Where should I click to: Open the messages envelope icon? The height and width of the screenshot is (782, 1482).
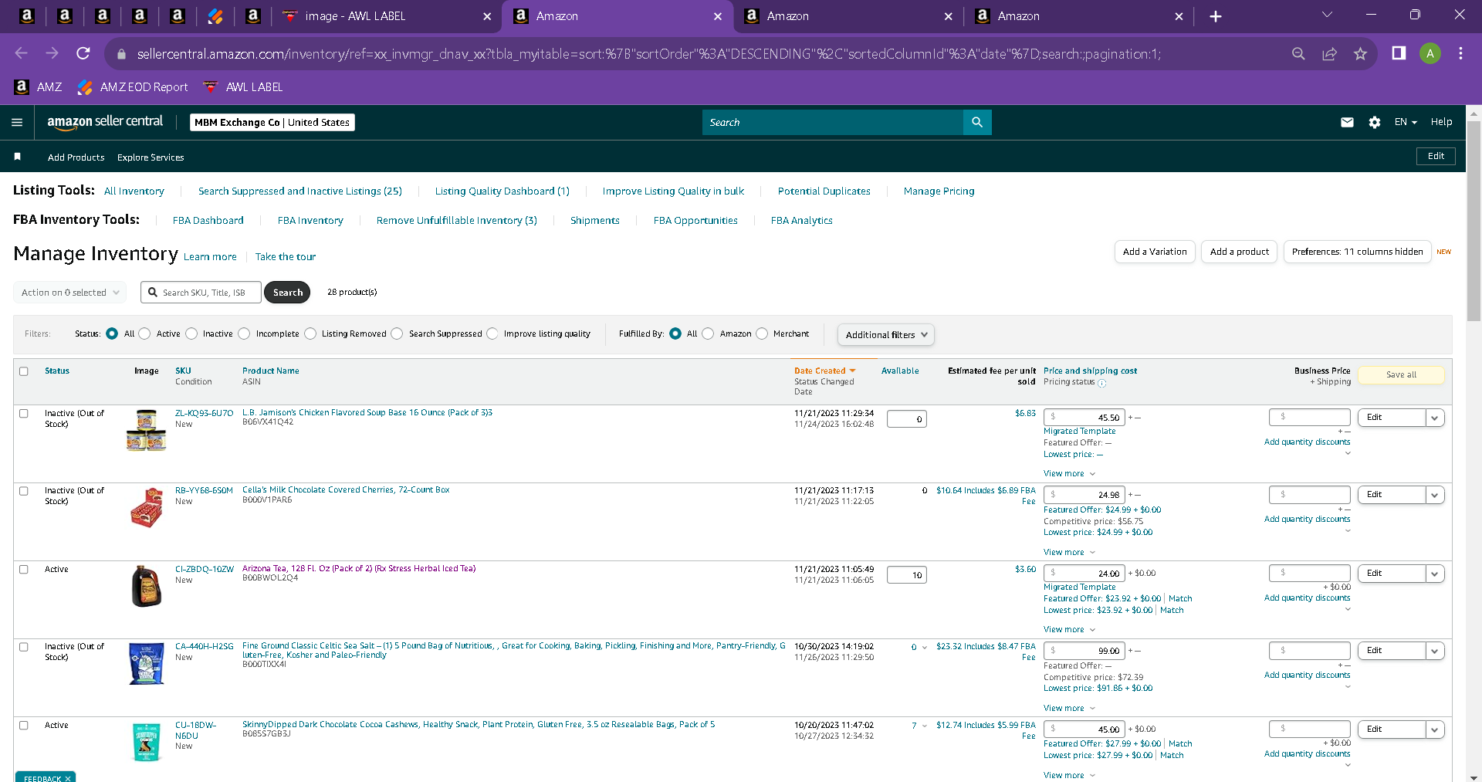coord(1347,122)
